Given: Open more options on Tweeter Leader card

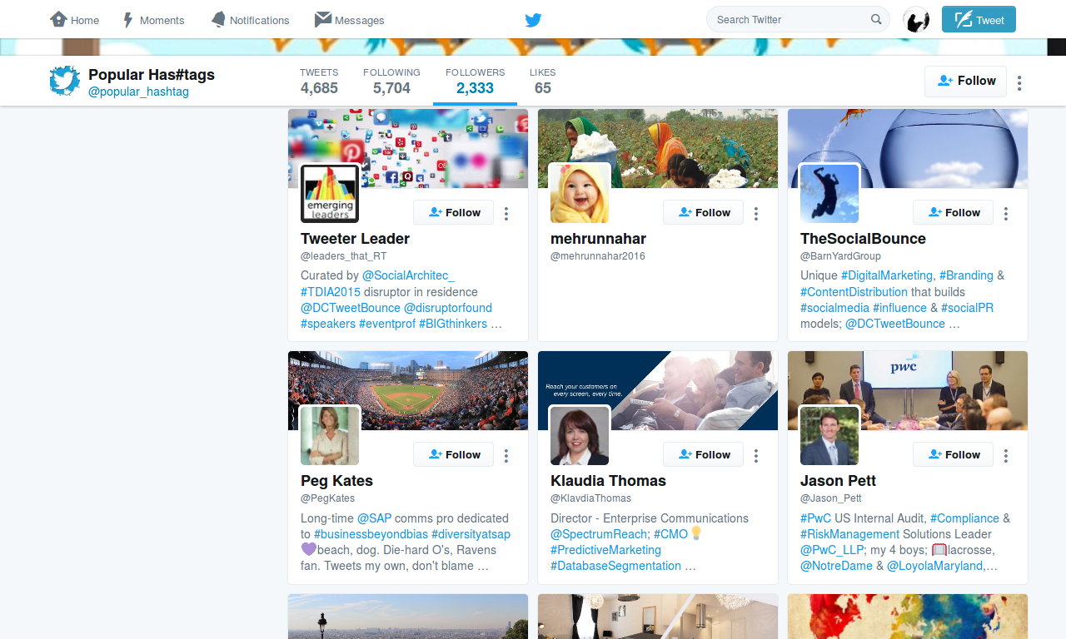Looking at the screenshot, I should click(506, 214).
